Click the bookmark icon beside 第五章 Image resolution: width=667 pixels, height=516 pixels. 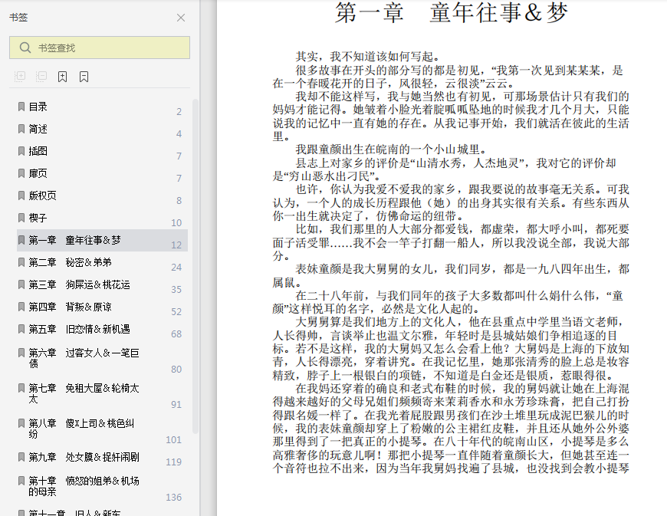coord(21,329)
